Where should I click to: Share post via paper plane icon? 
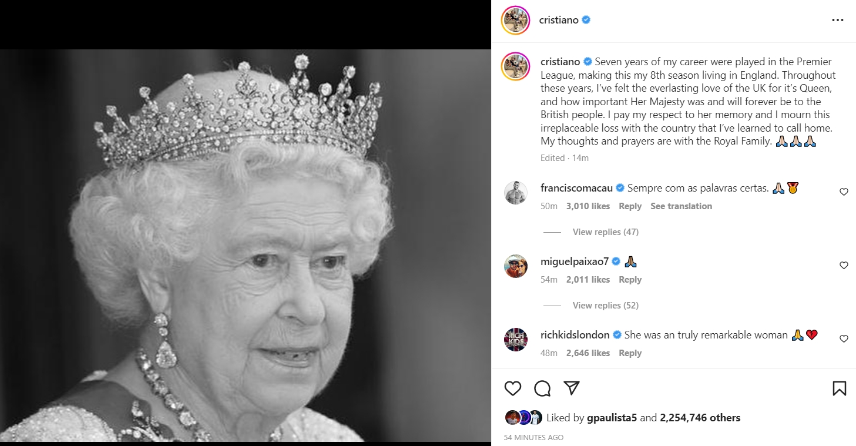click(572, 388)
